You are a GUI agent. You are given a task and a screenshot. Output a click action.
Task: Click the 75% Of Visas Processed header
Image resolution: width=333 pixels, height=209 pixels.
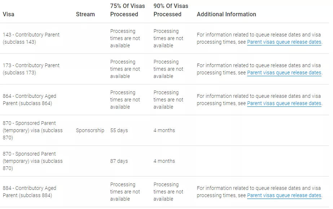(x=127, y=10)
